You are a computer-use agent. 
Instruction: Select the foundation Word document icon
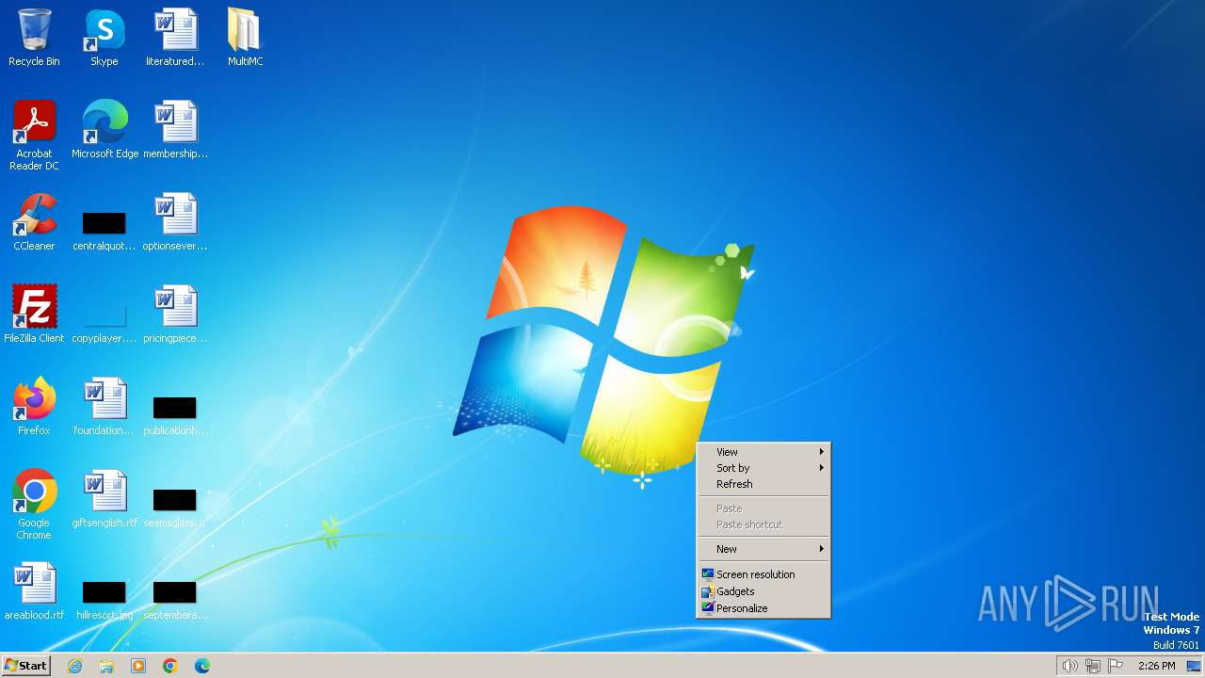(104, 407)
